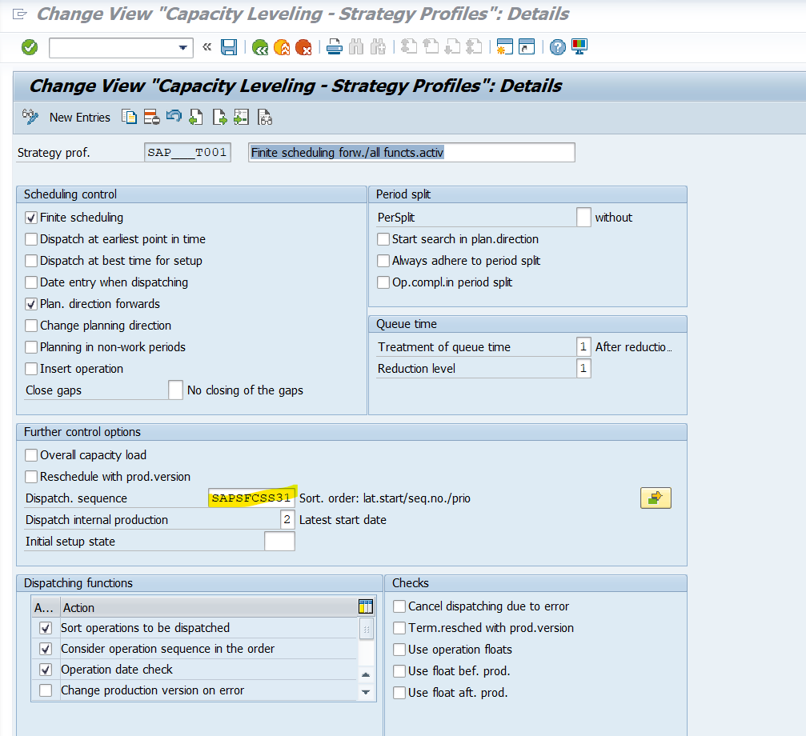
Task: Enable Cancel dispatching due to error
Action: point(399,606)
